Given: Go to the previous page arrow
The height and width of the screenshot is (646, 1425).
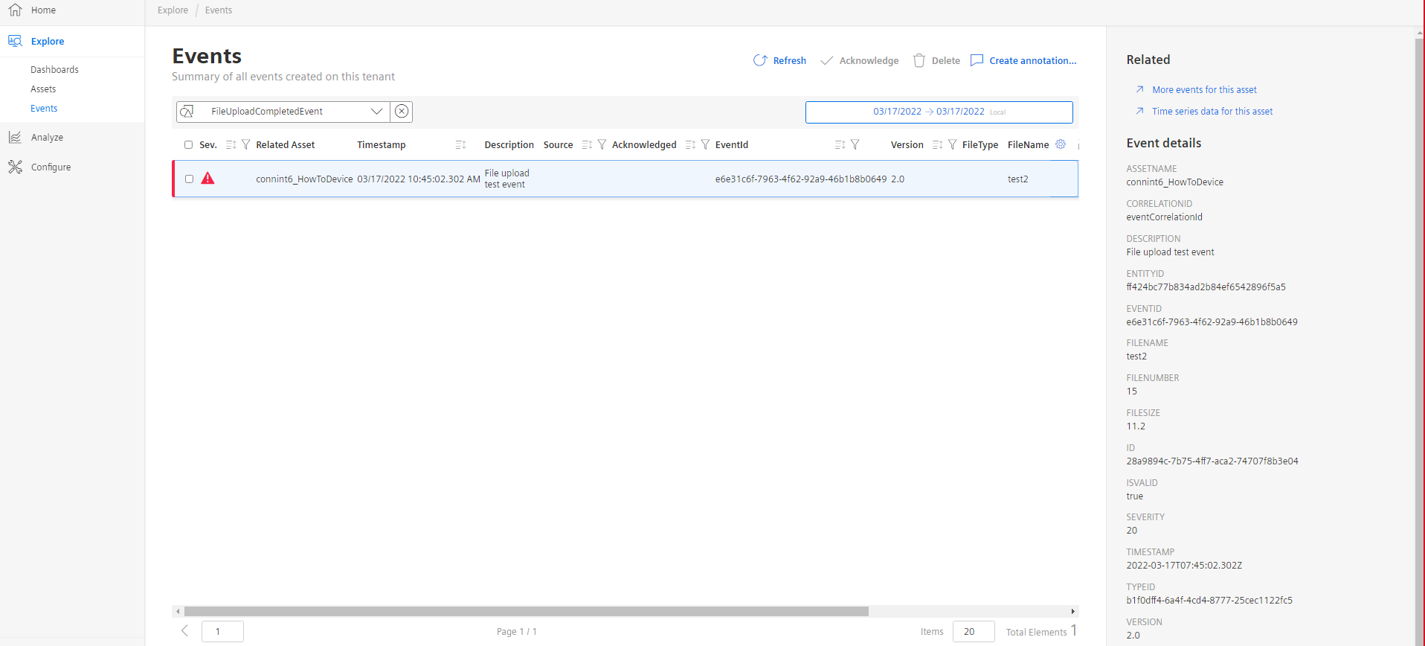Looking at the screenshot, I should click(x=184, y=631).
